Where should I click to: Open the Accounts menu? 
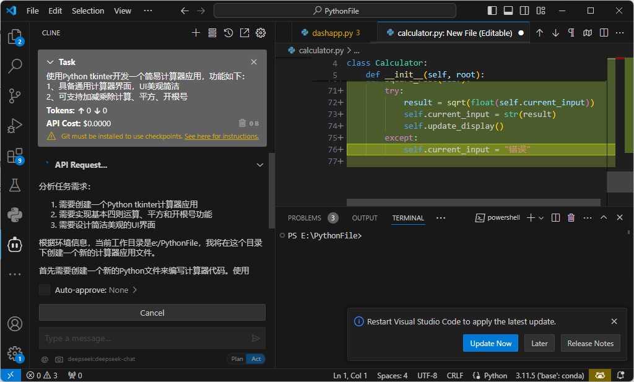tap(15, 324)
